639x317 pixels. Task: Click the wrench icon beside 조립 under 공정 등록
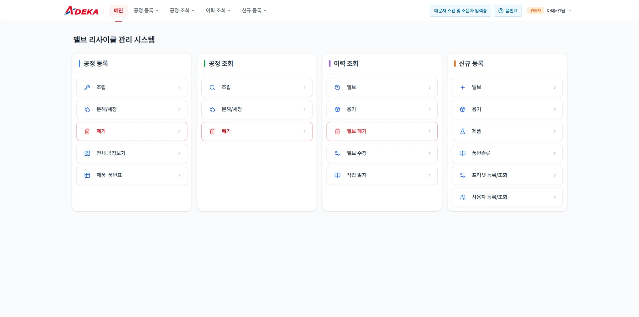point(87,87)
